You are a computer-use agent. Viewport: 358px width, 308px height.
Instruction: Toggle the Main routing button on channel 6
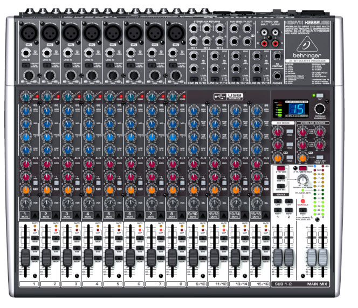click(x=140, y=258)
